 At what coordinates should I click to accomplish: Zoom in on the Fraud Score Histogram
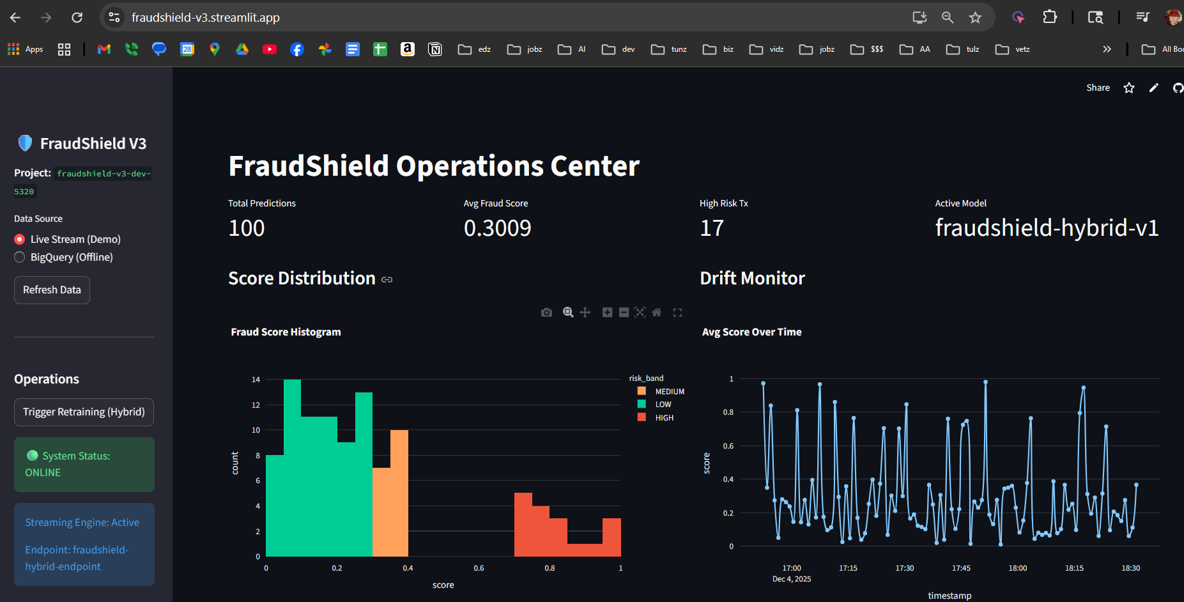[x=607, y=313]
